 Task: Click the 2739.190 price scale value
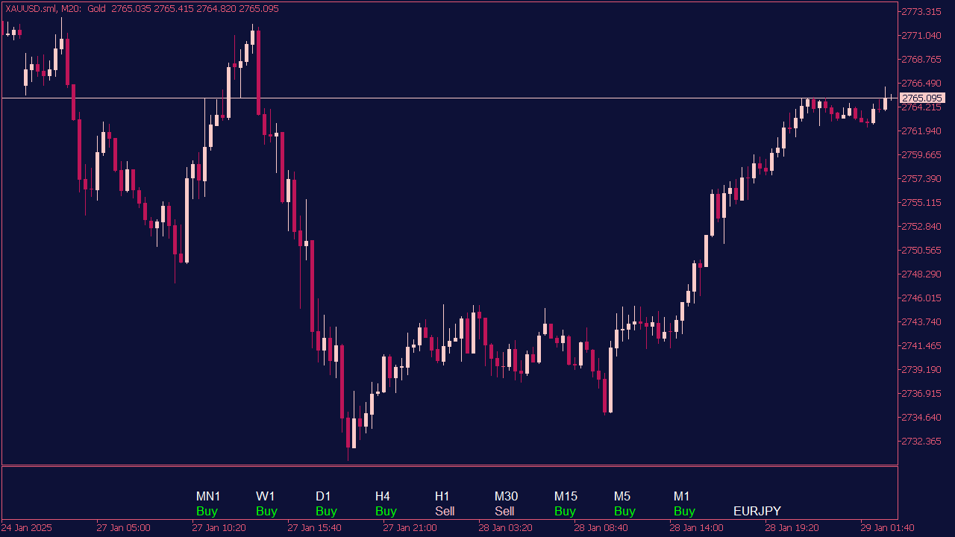coord(921,369)
